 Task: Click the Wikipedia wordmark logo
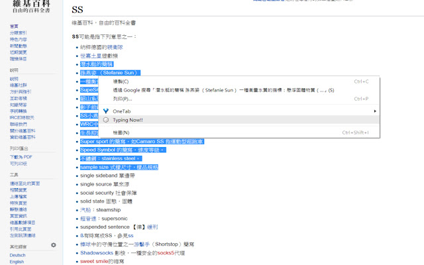[x=31, y=7]
